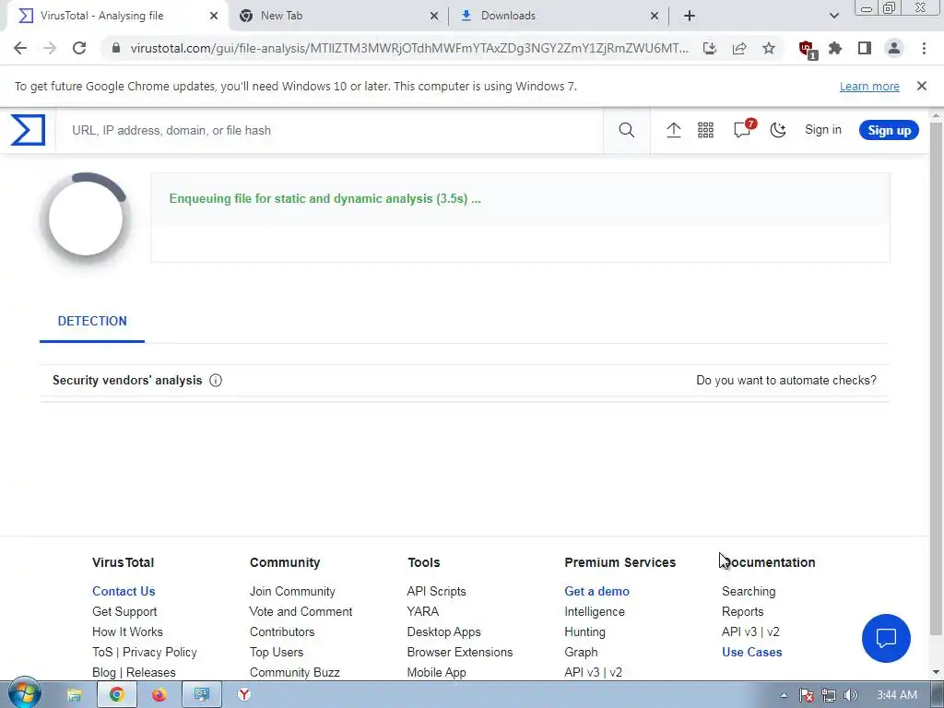Open the Chrome three-dot menu
Viewport: 944px width, 708px height.
(924, 48)
